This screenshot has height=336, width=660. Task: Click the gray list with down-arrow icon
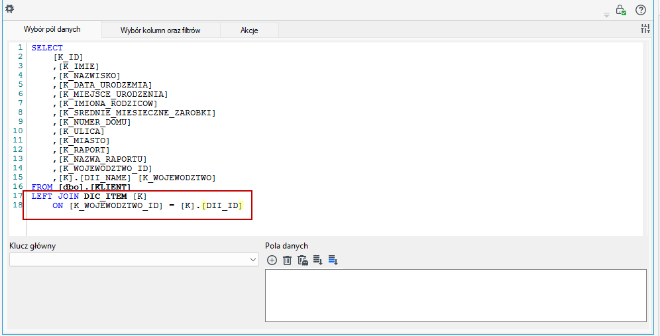point(318,260)
